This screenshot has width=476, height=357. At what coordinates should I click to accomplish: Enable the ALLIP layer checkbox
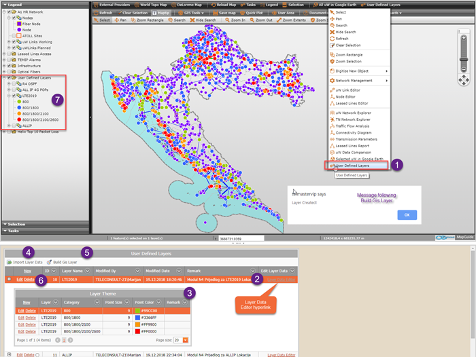point(14,126)
